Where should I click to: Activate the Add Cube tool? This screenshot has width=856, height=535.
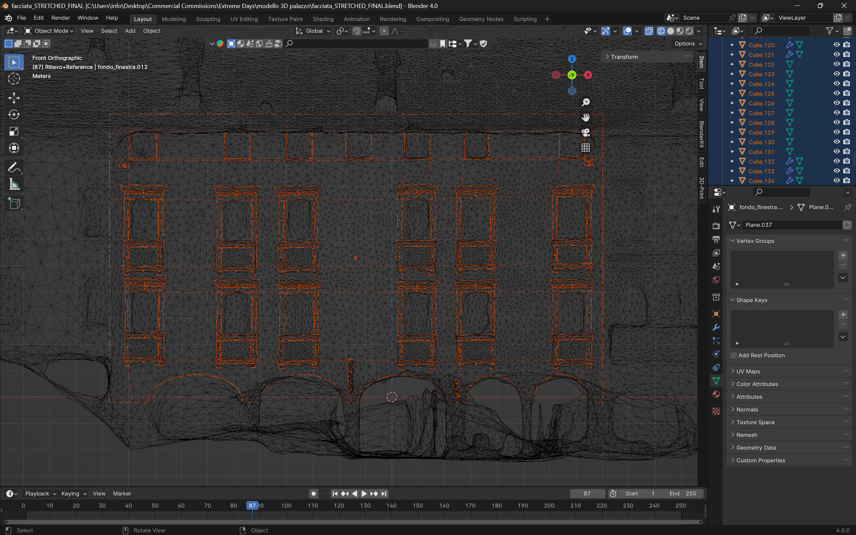pyautogui.click(x=14, y=203)
